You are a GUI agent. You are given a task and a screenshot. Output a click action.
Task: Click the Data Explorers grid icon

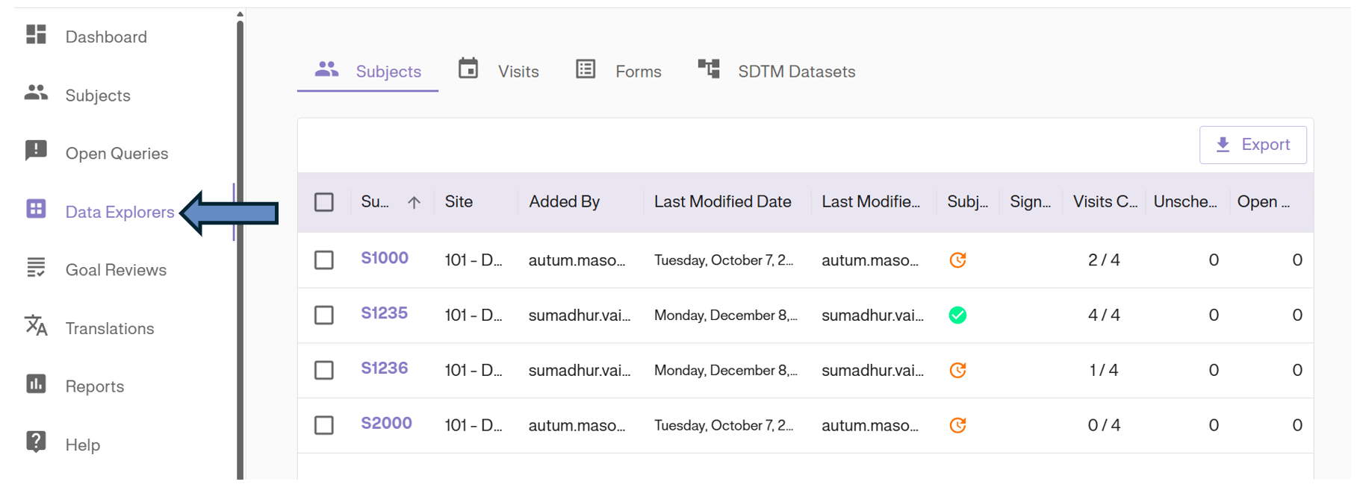(35, 212)
